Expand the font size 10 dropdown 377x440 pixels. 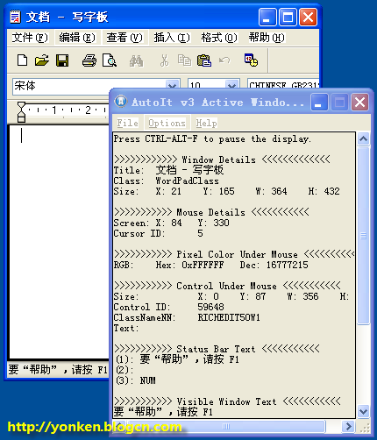coord(232,86)
